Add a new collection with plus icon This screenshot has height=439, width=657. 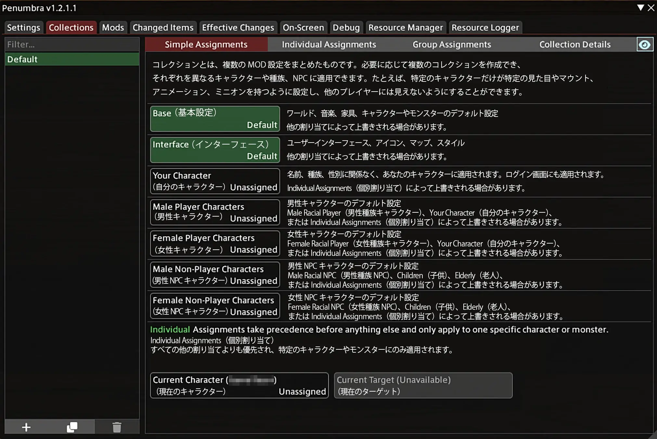click(x=26, y=427)
